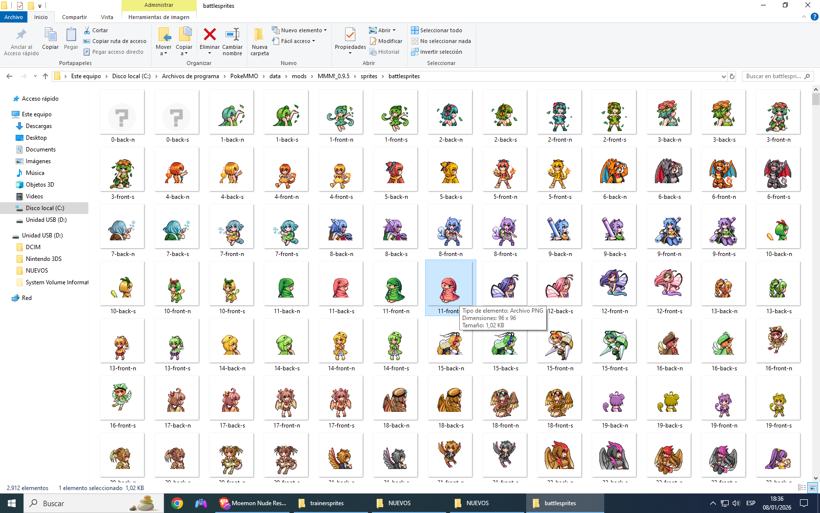Select Este equipo in navigation pane

pyautogui.click(x=37, y=114)
